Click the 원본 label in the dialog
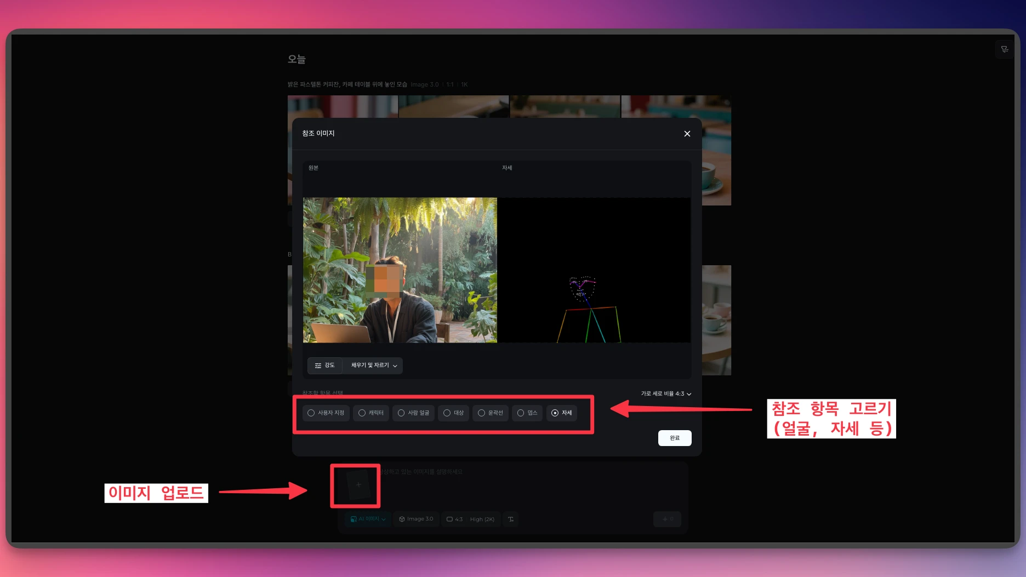 tap(313, 168)
